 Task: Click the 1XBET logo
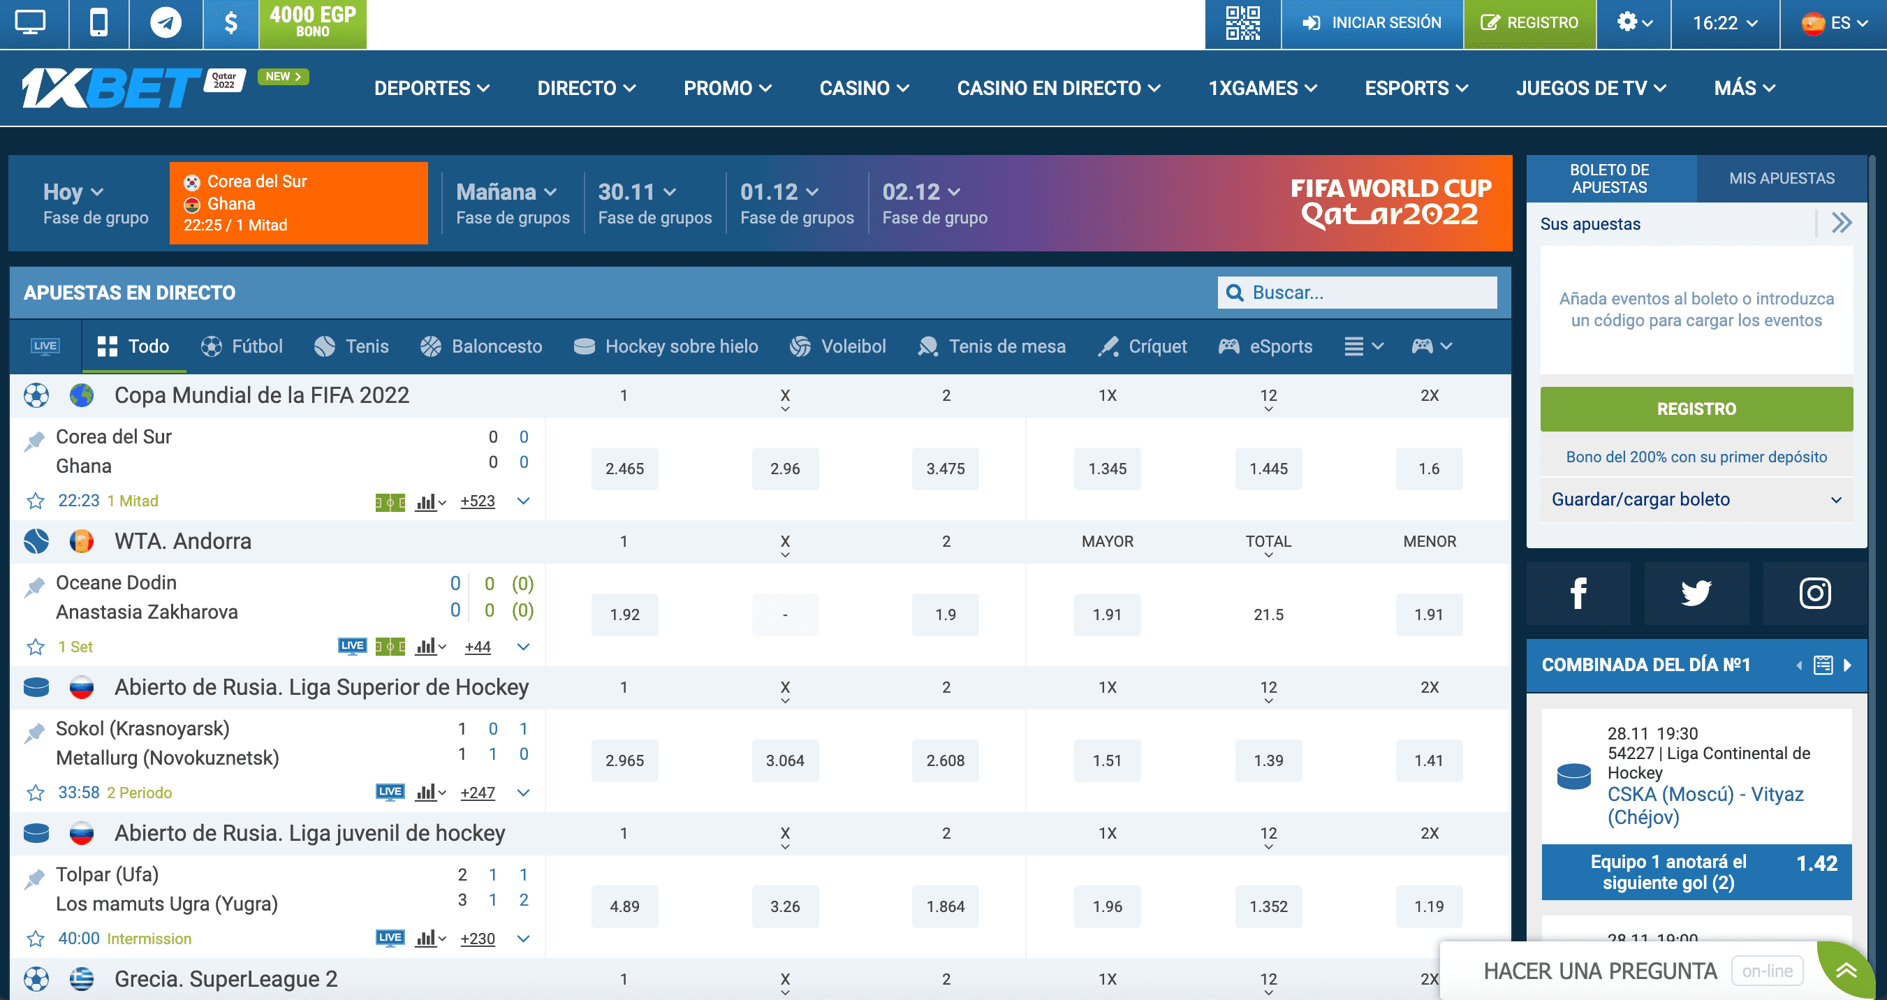point(111,88)
